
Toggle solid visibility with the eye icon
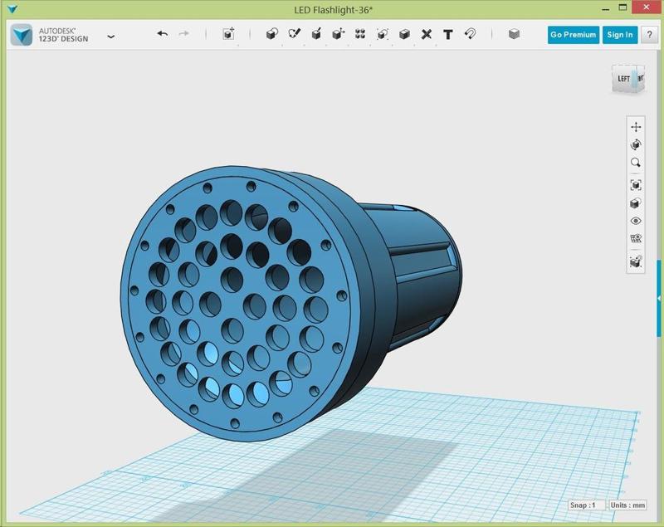pos(636,222)
